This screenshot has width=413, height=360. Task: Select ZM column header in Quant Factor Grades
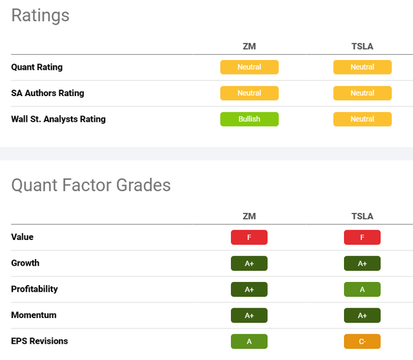pos(249,217)
